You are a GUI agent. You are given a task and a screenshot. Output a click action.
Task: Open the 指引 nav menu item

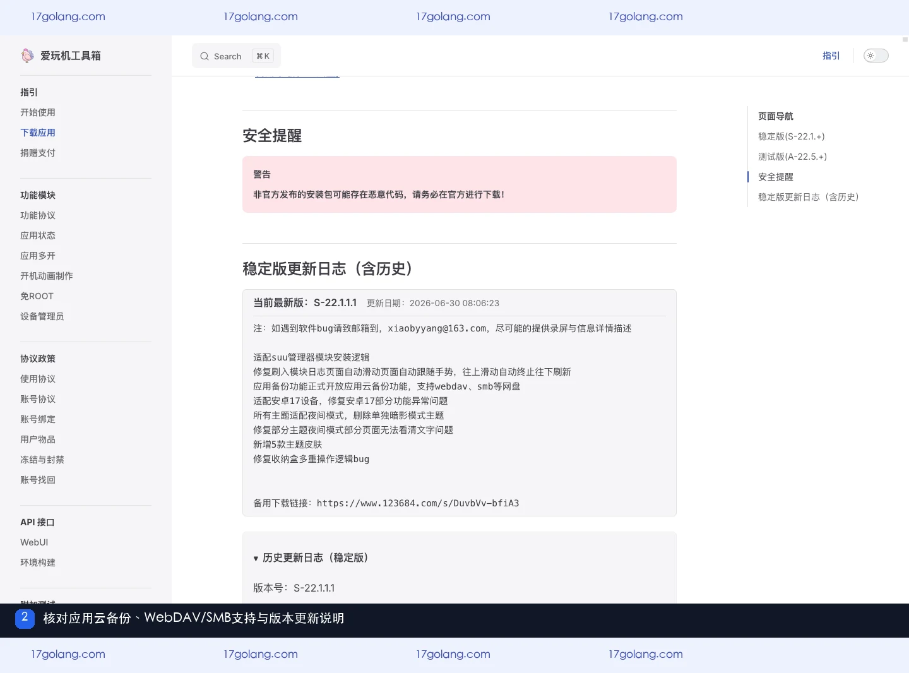[831, 56]
